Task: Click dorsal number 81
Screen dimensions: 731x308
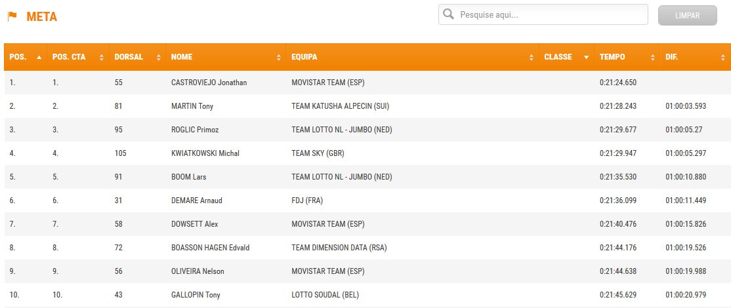Action: (118, 106)
